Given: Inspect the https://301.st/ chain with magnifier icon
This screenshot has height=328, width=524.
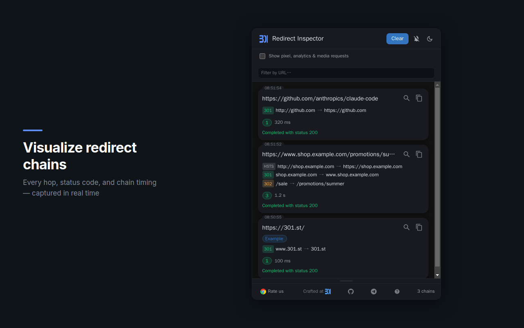Looking at the screenshot, I should pyautogui.click(x=407, y=228).
